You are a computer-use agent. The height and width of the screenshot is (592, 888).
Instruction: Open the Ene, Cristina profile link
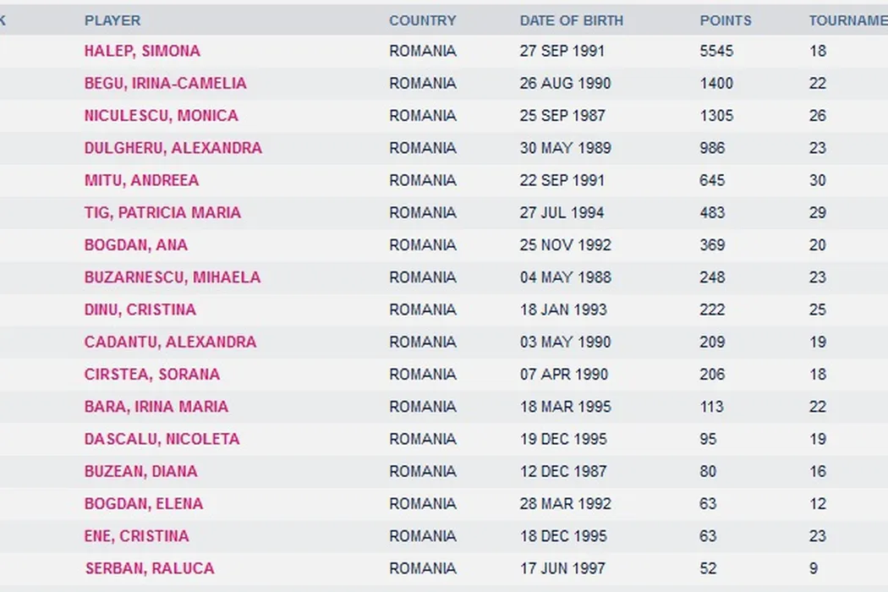click(136, 536)
